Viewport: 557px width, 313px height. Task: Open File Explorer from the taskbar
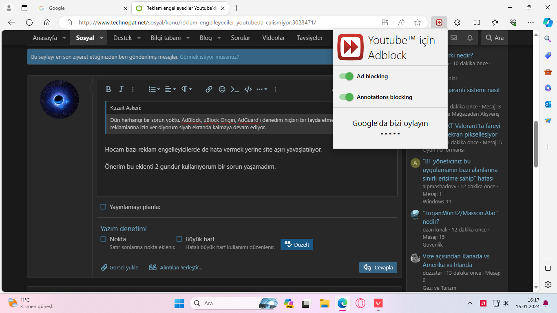coord(324,303)
